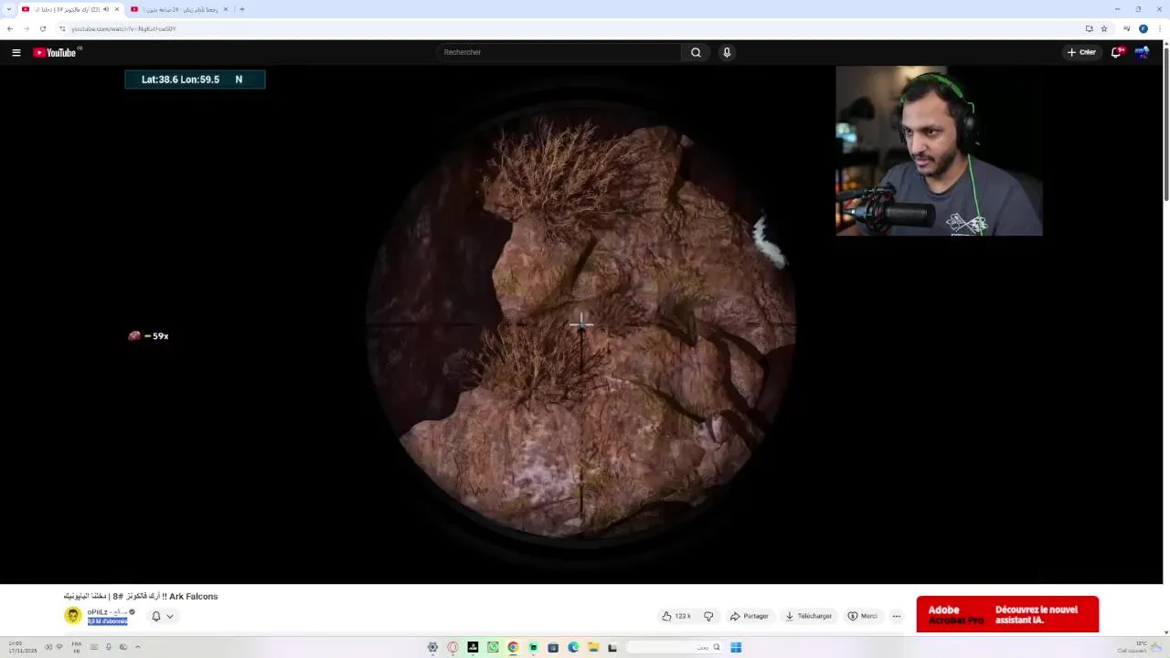Click the Créer button
Image resolution: width=1170 pixels, height=658 pixels.
point(1081,52)
